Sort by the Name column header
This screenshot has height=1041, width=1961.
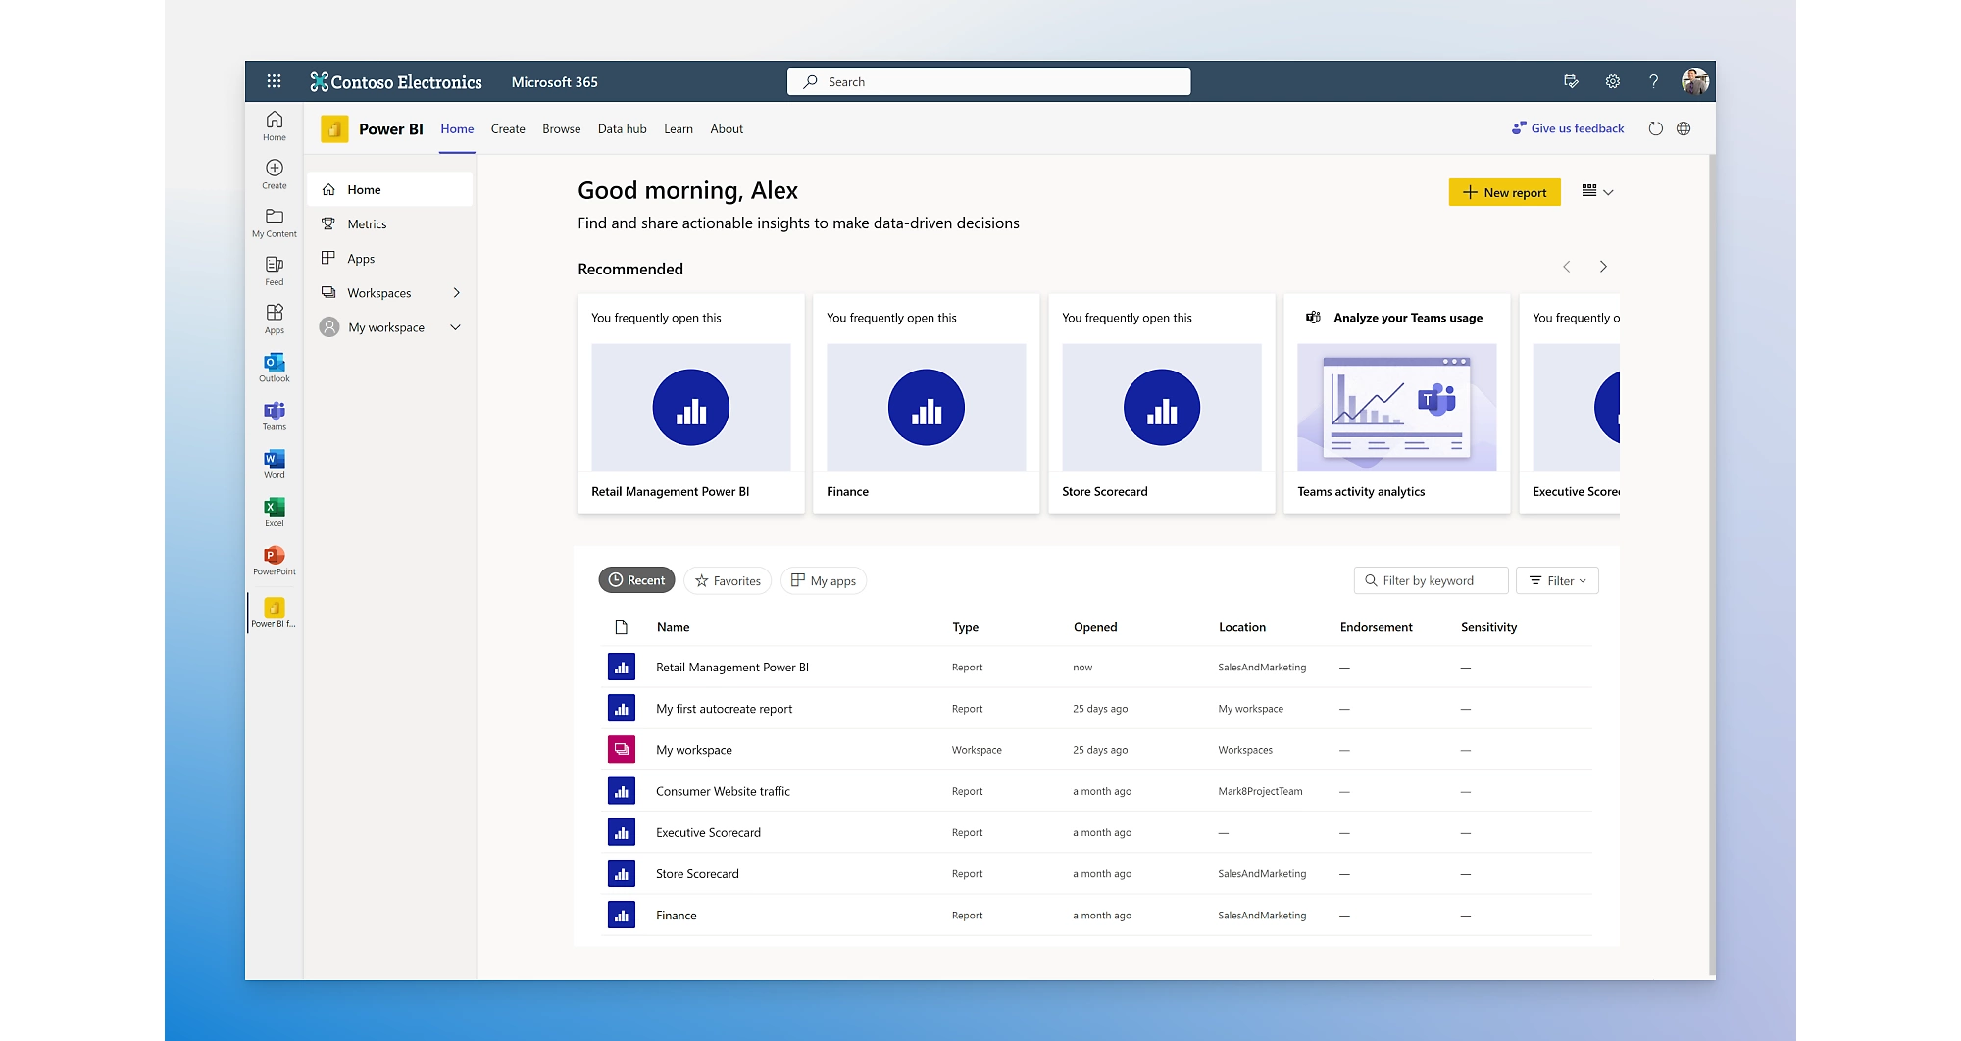(x=674, y=627)
